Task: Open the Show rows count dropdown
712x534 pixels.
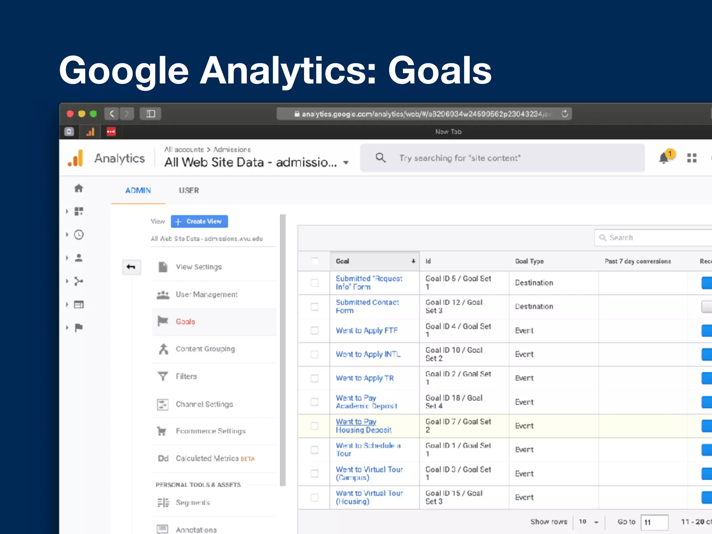Action: point(589,522)
